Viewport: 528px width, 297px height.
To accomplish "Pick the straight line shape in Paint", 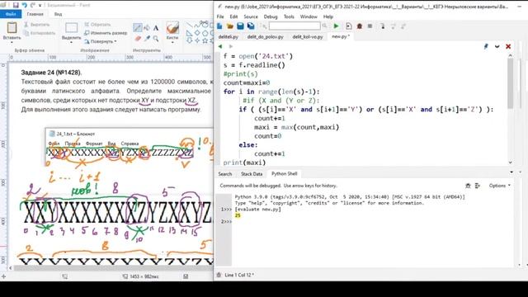I will [189, 26].
